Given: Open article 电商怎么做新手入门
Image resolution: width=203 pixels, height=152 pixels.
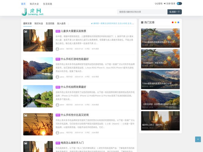Looking at the screenshot, I should (72, 143).
